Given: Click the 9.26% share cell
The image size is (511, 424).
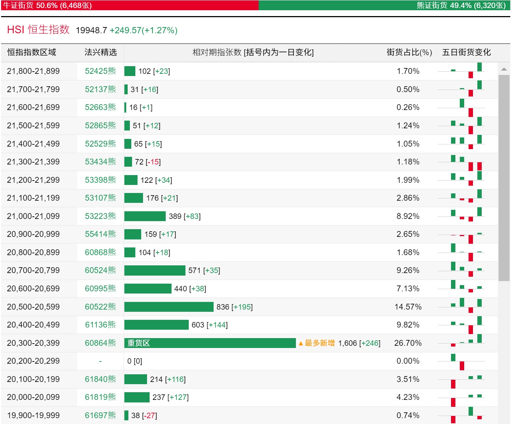Looking at the screenshot, I should coord(408,270).
